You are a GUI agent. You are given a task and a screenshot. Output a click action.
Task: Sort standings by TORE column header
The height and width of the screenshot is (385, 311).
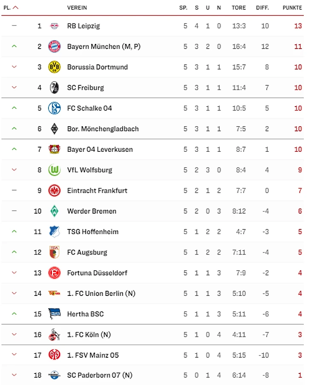pyautogui.click(x=239, y=8)
